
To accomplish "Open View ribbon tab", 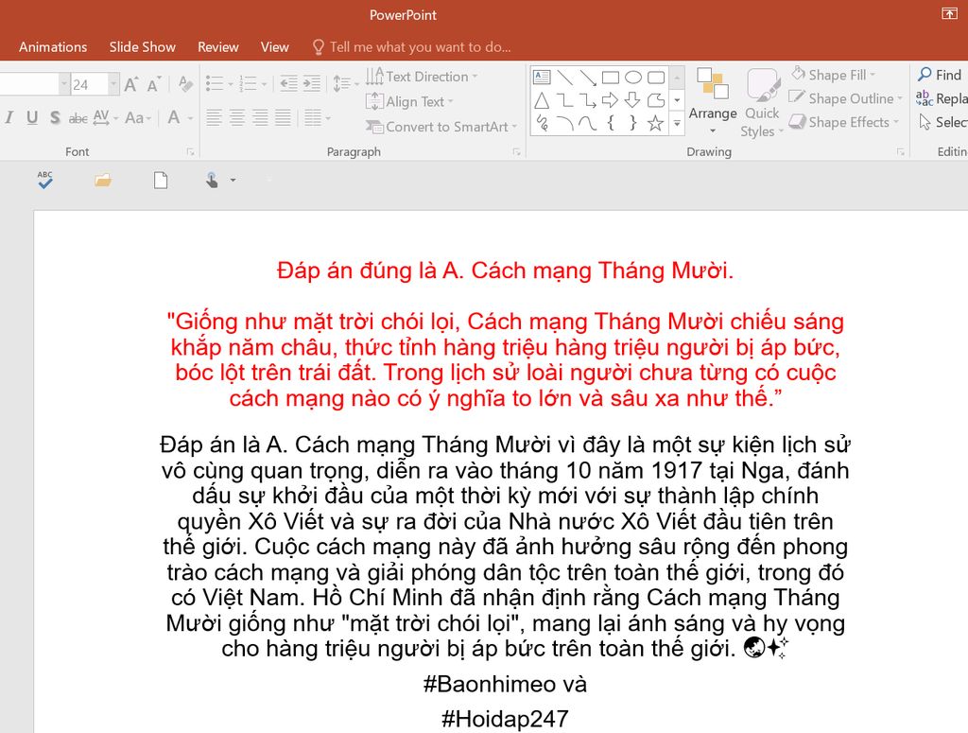I will point(275,47).
